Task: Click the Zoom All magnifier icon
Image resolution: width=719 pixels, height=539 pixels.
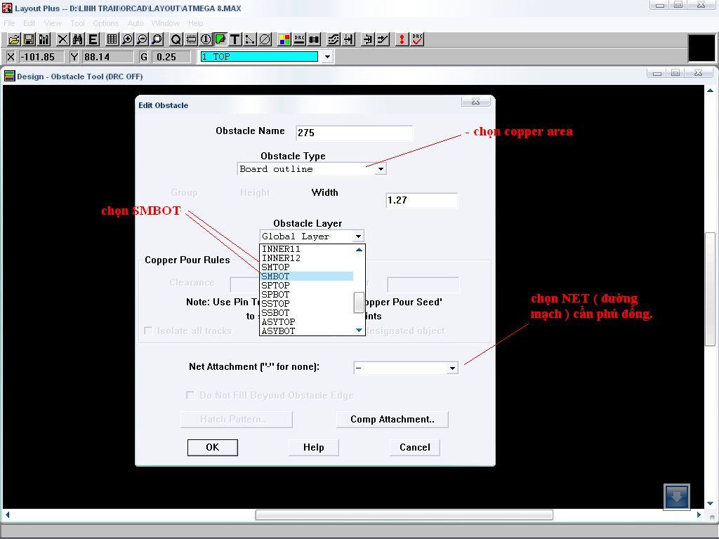Action: 157,40
